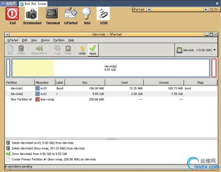221x172 pixels.
Task: Select the Delete /dev/sda3 pending operation
Action: click(x=48, y=148)
